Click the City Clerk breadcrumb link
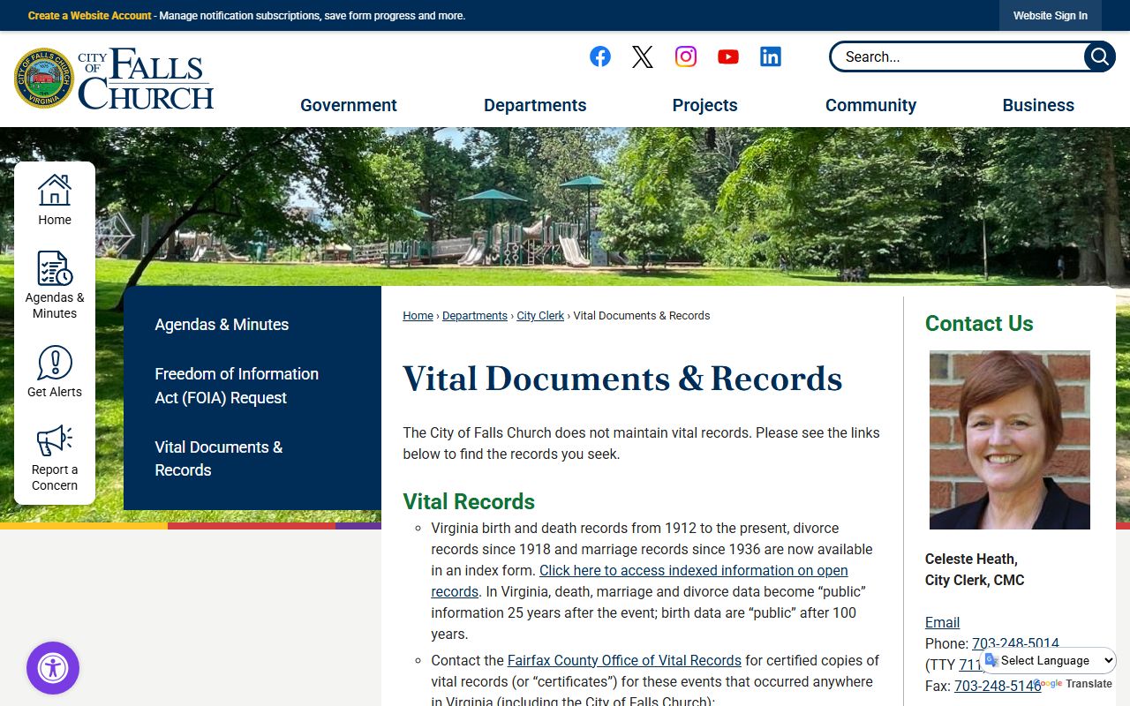Viewport: 1130px width, 706px height. coord(540,315)
